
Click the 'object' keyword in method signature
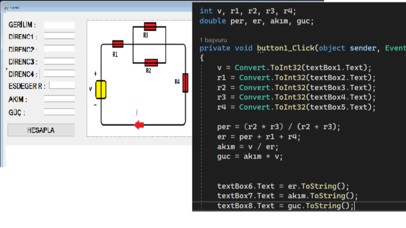click(x=332, y=48)
